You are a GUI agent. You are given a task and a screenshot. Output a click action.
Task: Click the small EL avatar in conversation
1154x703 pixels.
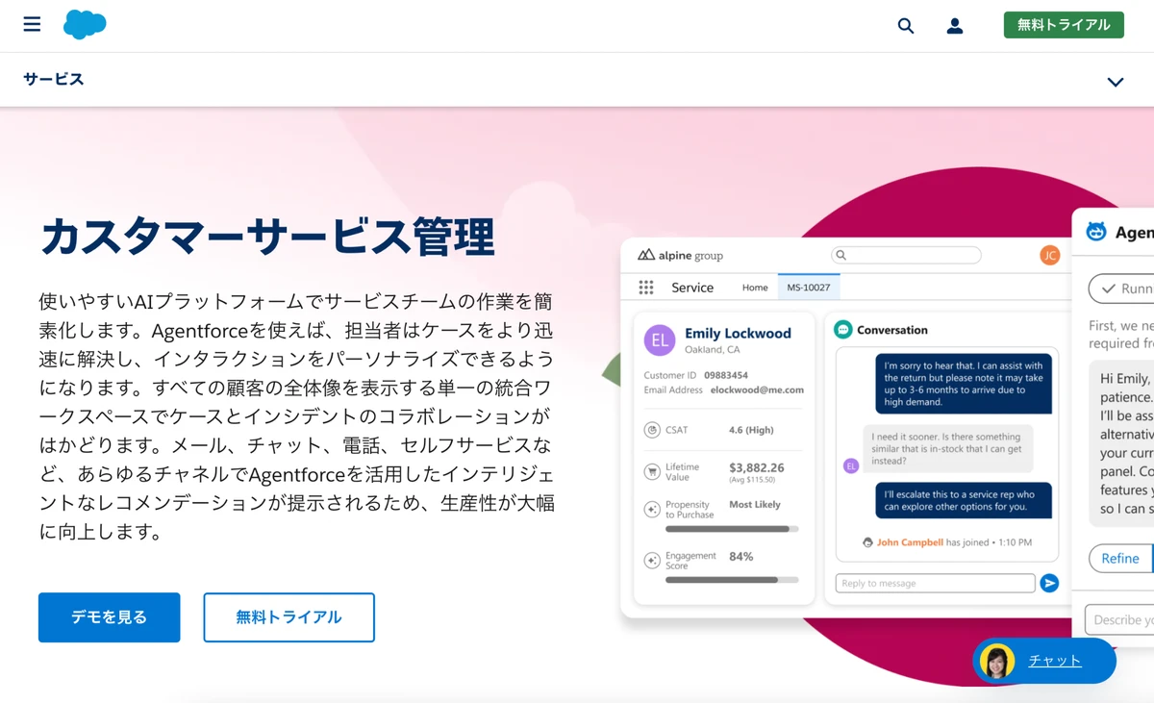850,465
